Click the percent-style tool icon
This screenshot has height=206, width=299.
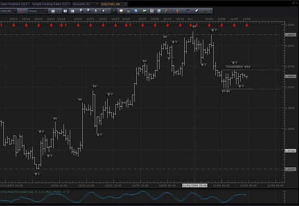pyautogui.click(x=188, y=11)
